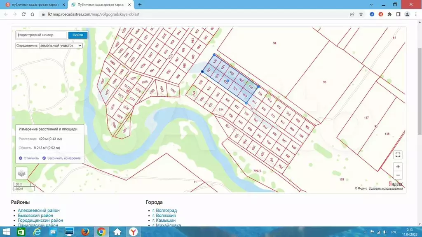Open the flag notification icon in the tray
The image size is (422, 237).
pos(372,232)
